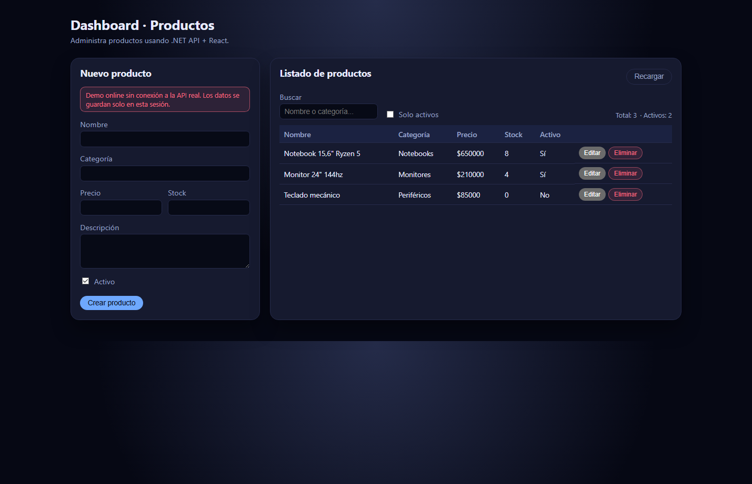The image size is (752, 484).
Task: Click the Nombre column header in the table
Action: click(x=297, y=135)
